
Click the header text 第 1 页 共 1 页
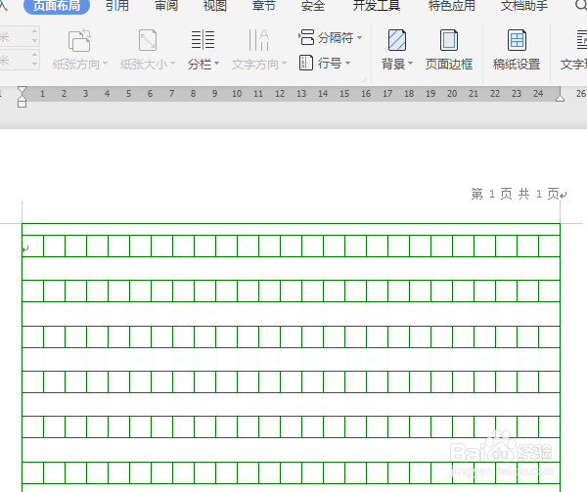coord(515,195)
